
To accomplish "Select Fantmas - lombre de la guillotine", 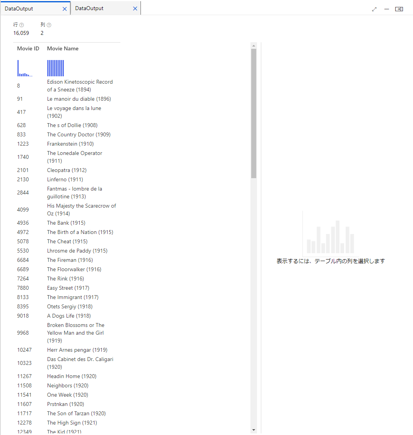I will [x=75, y=193].
